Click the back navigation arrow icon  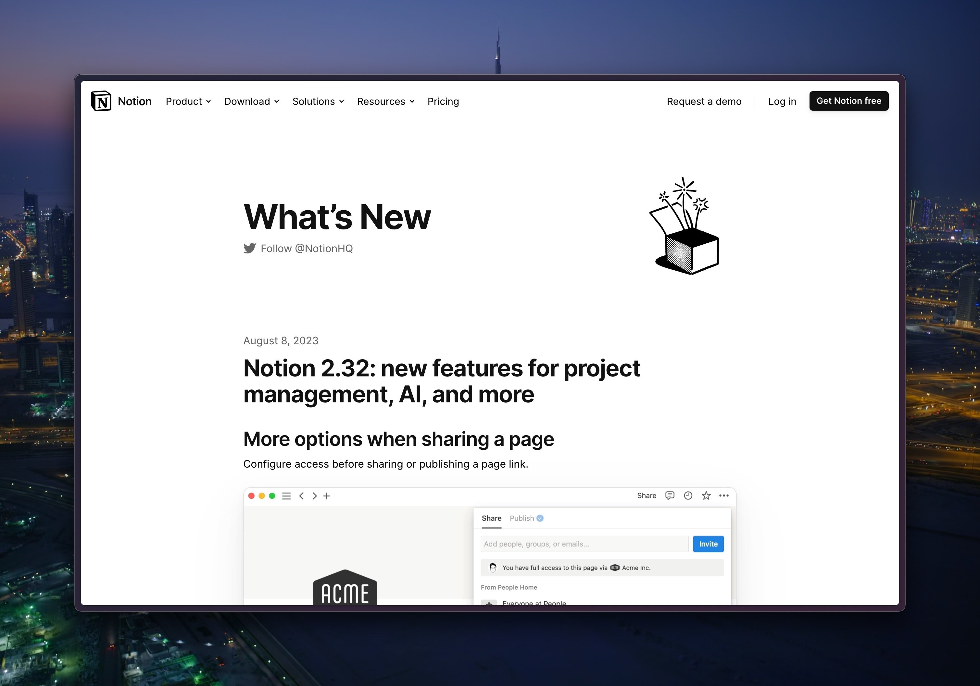[x=302, y=496]
